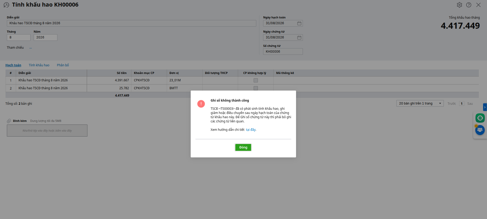The width and height of the screenshot is (487, 219).
Task: Open the '20 bản ghi trên 1 trang' dropdown
Action: tap(420, 103)
